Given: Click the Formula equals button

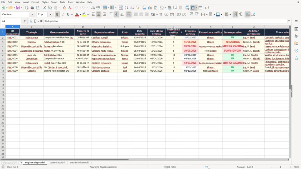Looking at the screenshot, I should pos(41,21).
